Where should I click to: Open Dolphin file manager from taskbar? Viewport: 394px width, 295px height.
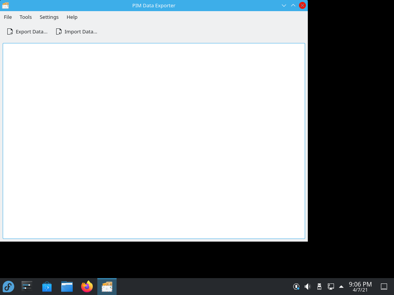coord(67,287)
